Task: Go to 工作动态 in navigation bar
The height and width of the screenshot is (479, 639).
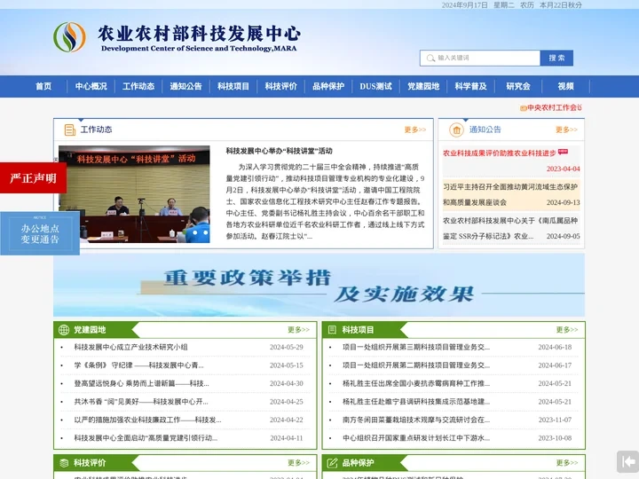Action: coord(138,86)
